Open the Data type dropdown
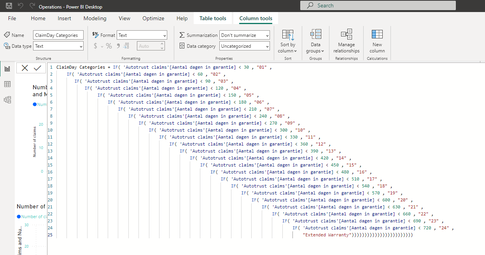 tap(58, 46)
